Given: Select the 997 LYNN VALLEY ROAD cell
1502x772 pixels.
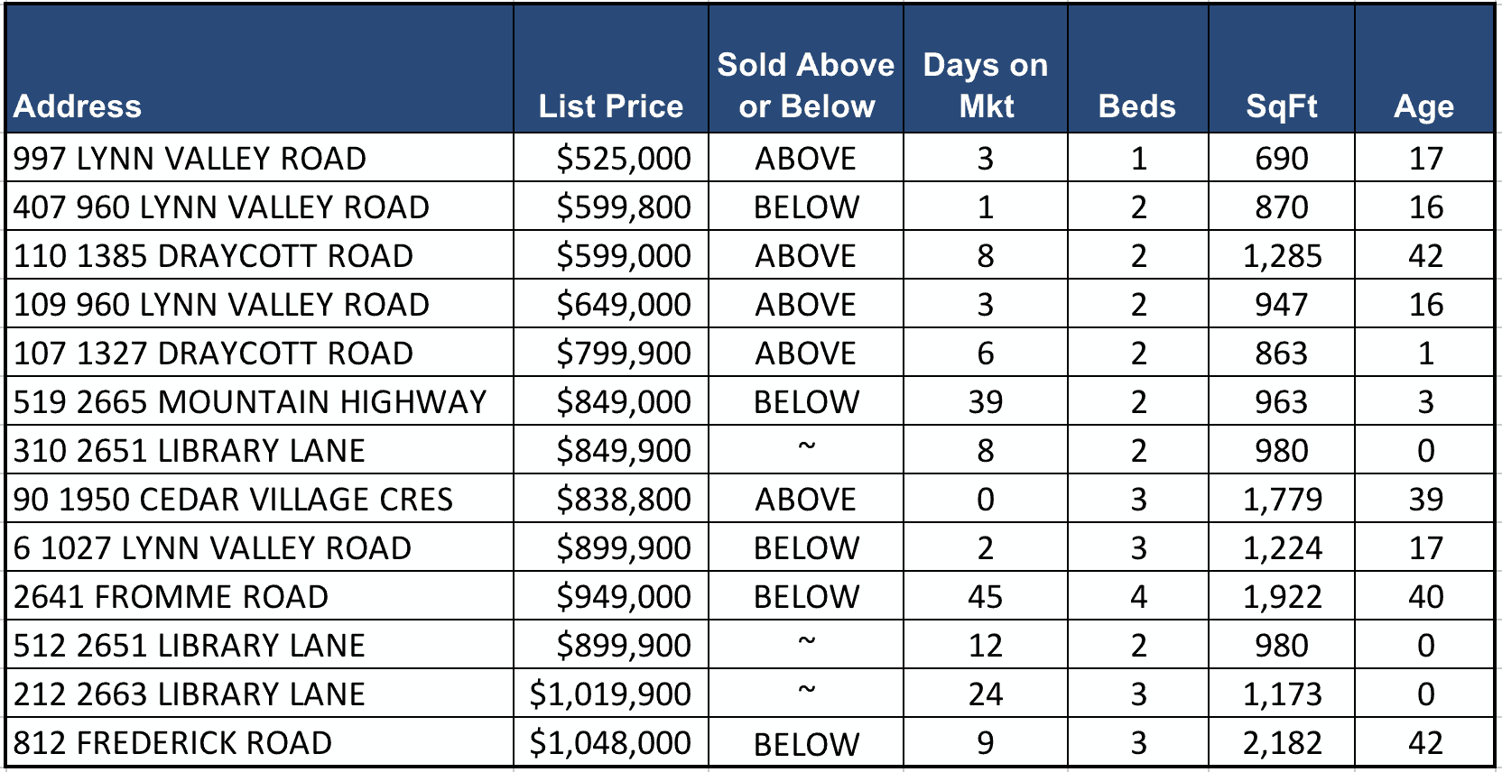Looking at the screenshot, I should tap(190, 159).
